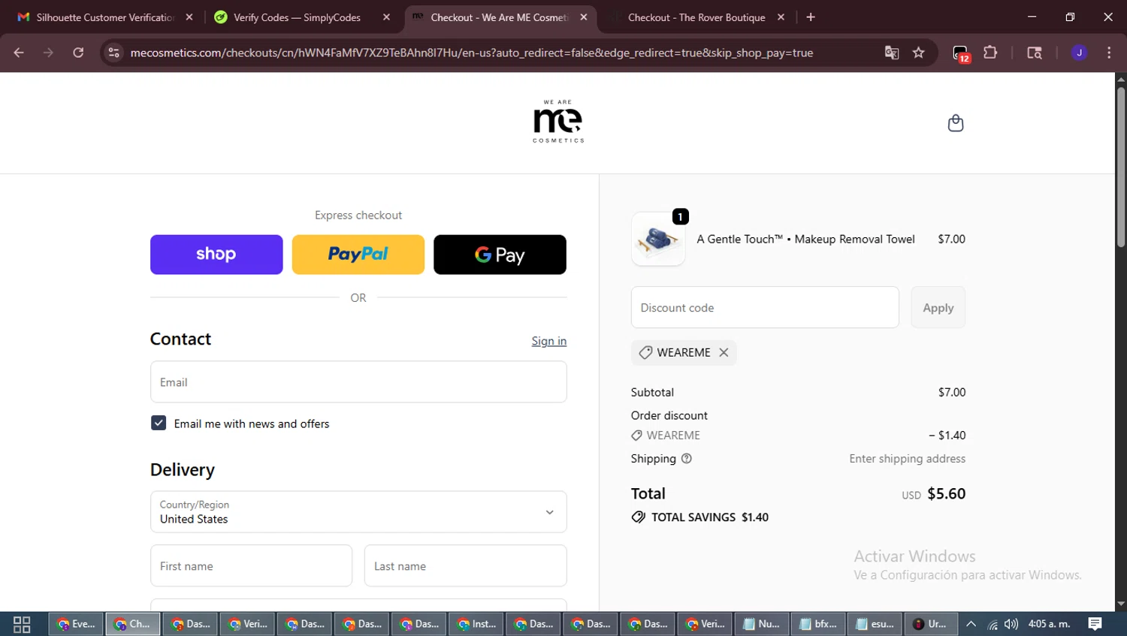Open Chrome three-dot menu

click(x=1109, y=53)
